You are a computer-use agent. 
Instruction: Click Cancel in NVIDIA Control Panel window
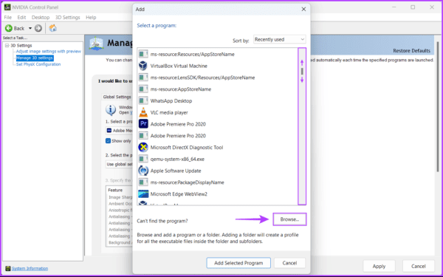(419, 266)
